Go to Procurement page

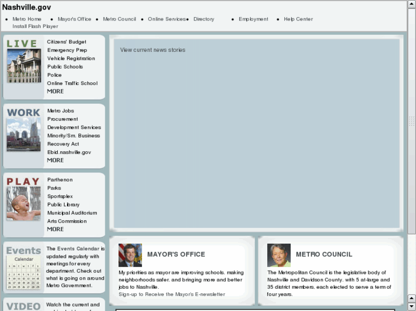tap(62, 119)
